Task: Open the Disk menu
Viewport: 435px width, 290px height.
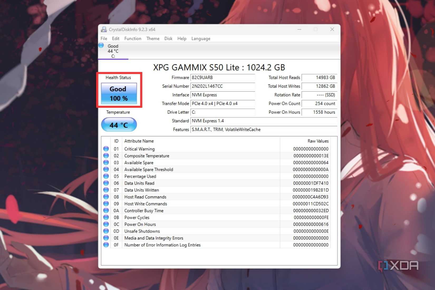Action: [168, 38]
